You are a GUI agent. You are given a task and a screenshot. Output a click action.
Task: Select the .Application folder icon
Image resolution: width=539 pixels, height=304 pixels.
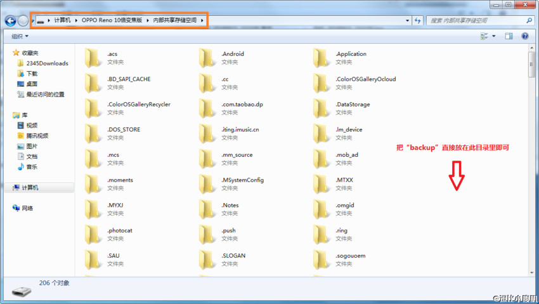tap(321, 57)
